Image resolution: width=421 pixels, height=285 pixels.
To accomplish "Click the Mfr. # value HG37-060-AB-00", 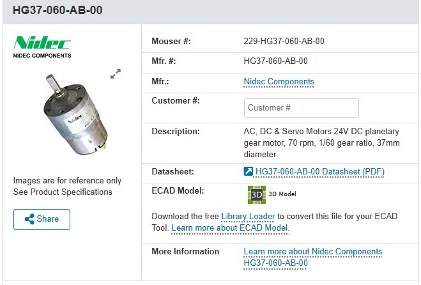I will pos(275,61).
